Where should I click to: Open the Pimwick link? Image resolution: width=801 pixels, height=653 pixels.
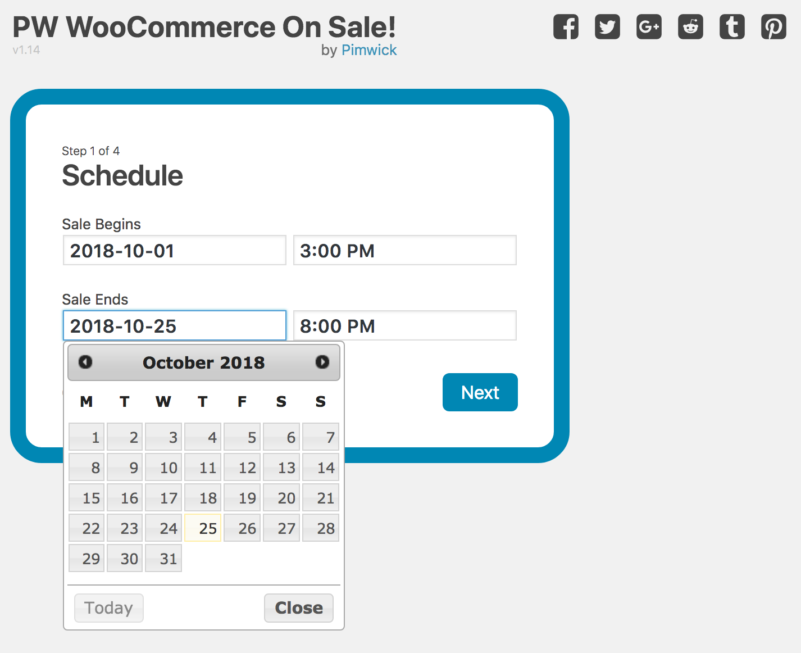click(x=369, y=50)
